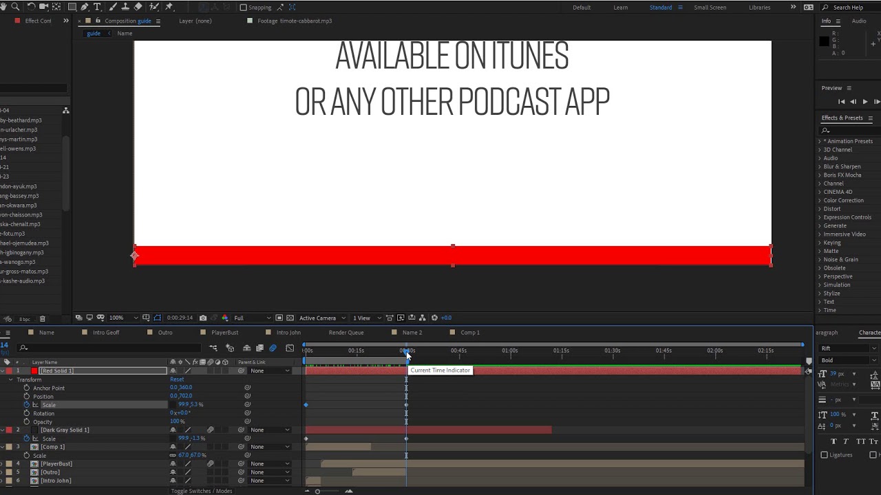
Task: Select the Horizontal Type tool
Action: (x=97, y=7)
